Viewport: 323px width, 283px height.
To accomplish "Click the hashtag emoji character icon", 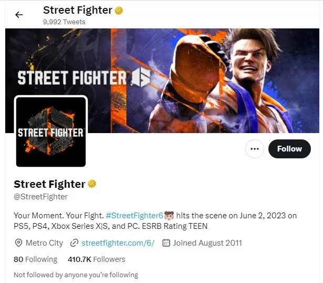I will point(169,215).
